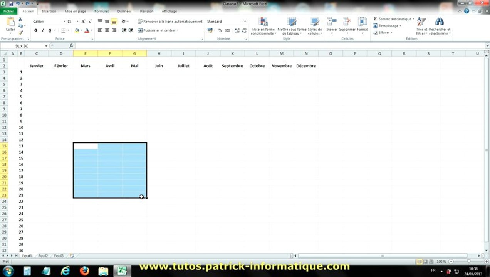Toggle middle vertical alignment
The height and width of the screenshot is (277, 490).
point(107,21)
